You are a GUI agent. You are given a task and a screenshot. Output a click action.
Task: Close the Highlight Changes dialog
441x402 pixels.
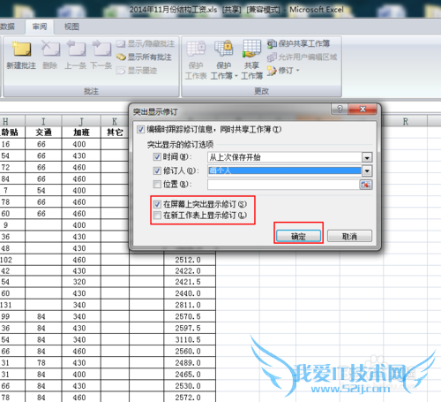tap(363, 110)
